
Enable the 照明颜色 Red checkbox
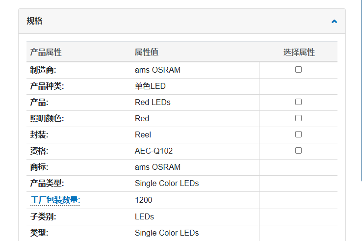point(298,118)
